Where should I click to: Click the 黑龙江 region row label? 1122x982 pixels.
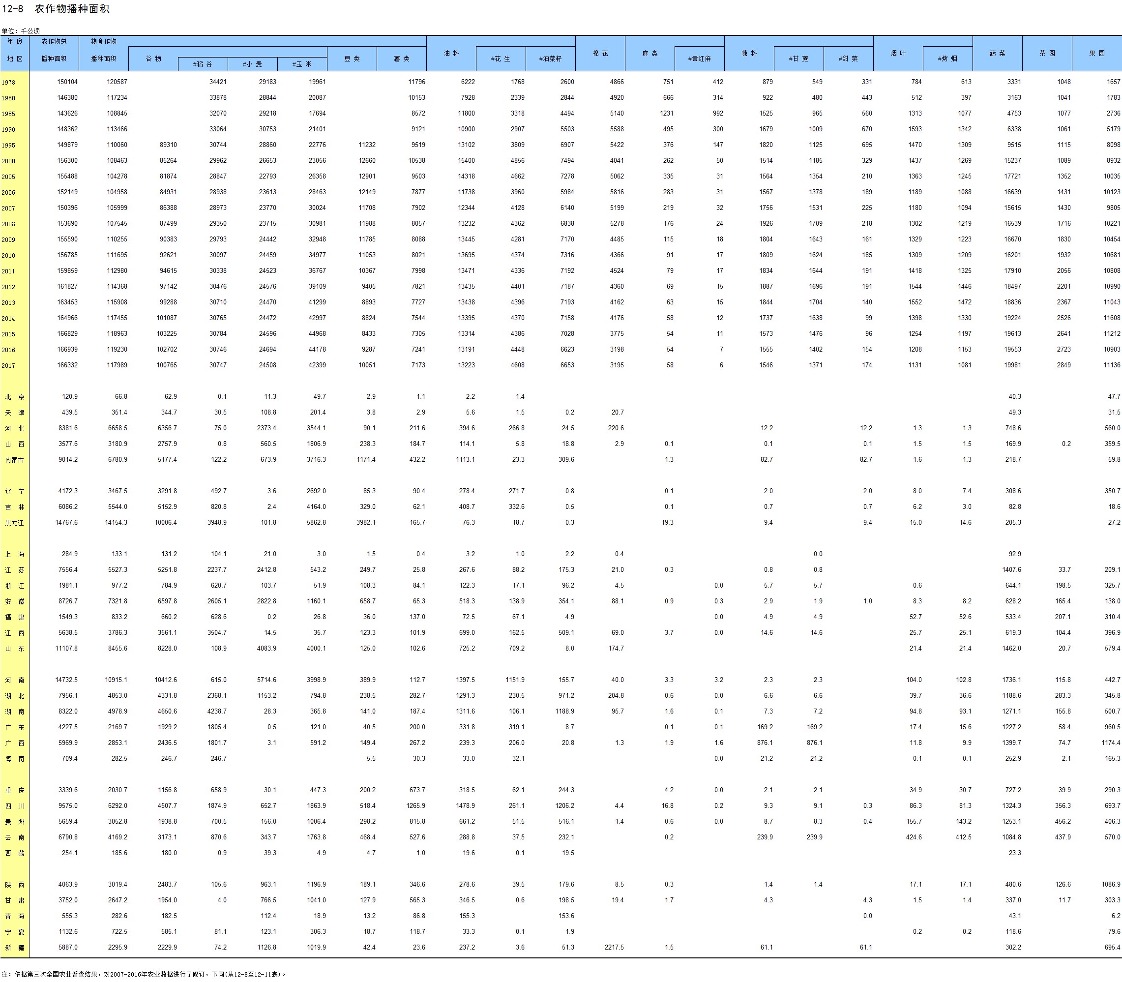(15, 523)
